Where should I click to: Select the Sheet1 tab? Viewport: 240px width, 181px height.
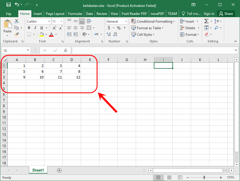(x=38, y=170)
